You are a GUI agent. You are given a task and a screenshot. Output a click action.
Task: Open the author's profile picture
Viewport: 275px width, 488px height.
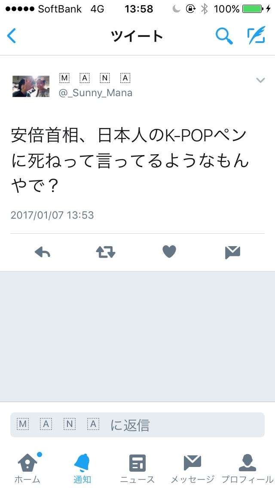point(31,86)
